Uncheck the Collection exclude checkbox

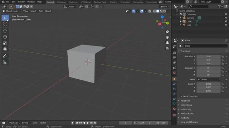[181, 14]
